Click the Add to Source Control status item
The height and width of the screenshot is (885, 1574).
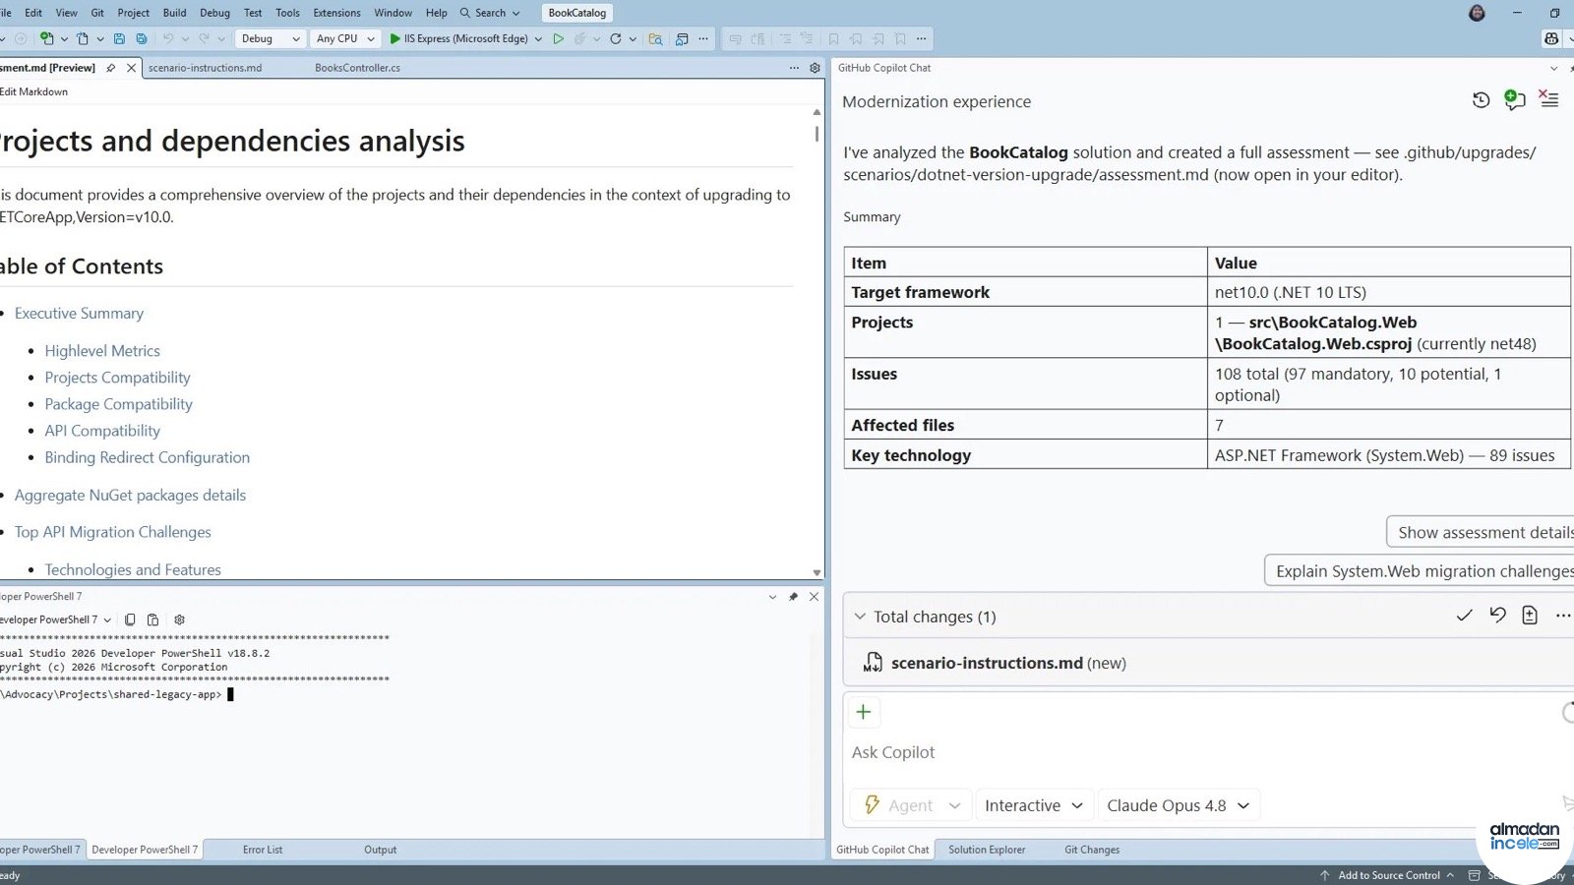pyautogui.click(x=1388, y=875)
